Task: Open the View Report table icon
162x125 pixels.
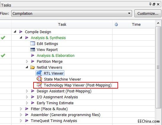Action: click(33, 49)
